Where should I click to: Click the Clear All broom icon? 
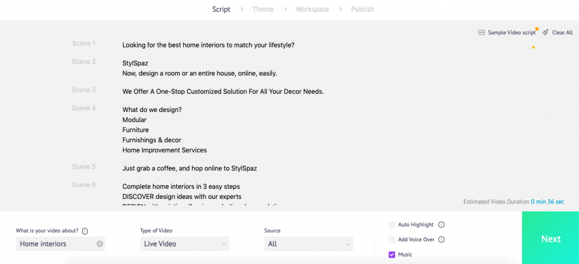coord(546,32)
